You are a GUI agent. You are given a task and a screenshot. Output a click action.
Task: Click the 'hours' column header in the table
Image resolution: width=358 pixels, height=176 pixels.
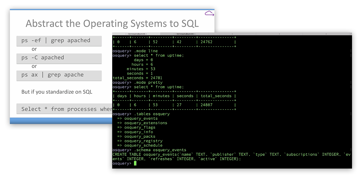(140, 96)
